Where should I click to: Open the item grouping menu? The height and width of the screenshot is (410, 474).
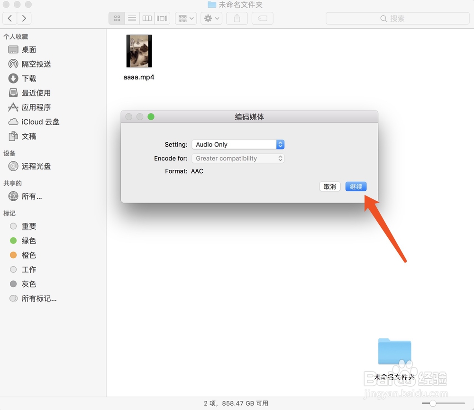tap(185, 18)
